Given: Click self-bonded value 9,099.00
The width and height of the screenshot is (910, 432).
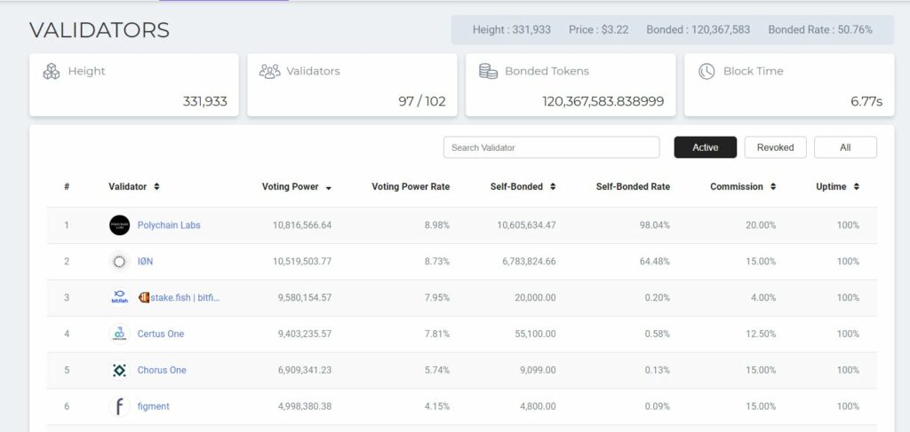Looking at the screenshot, I should (x=538, y=370).
